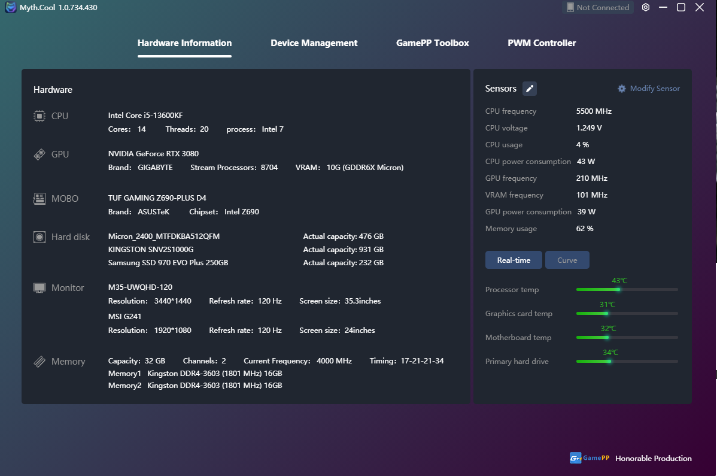Click the Myth.Cool 1.0.734.430 title text
Viewport: 717px width, 476px height.
59,7
